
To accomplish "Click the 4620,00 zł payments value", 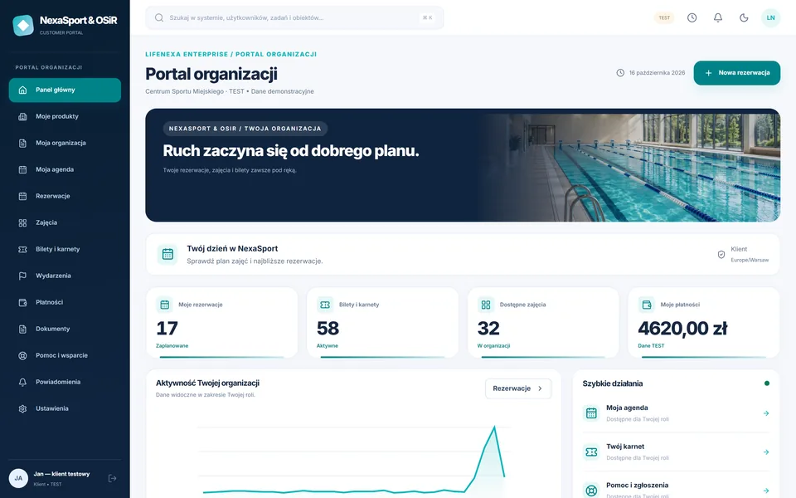I will tap(682, 329).
